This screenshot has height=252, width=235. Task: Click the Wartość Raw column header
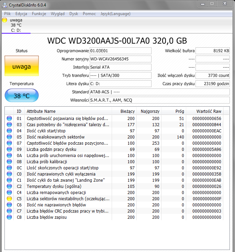(x=205, y=111)
